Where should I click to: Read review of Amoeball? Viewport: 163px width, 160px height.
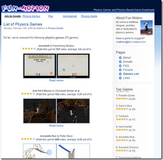tap(56, 80)
